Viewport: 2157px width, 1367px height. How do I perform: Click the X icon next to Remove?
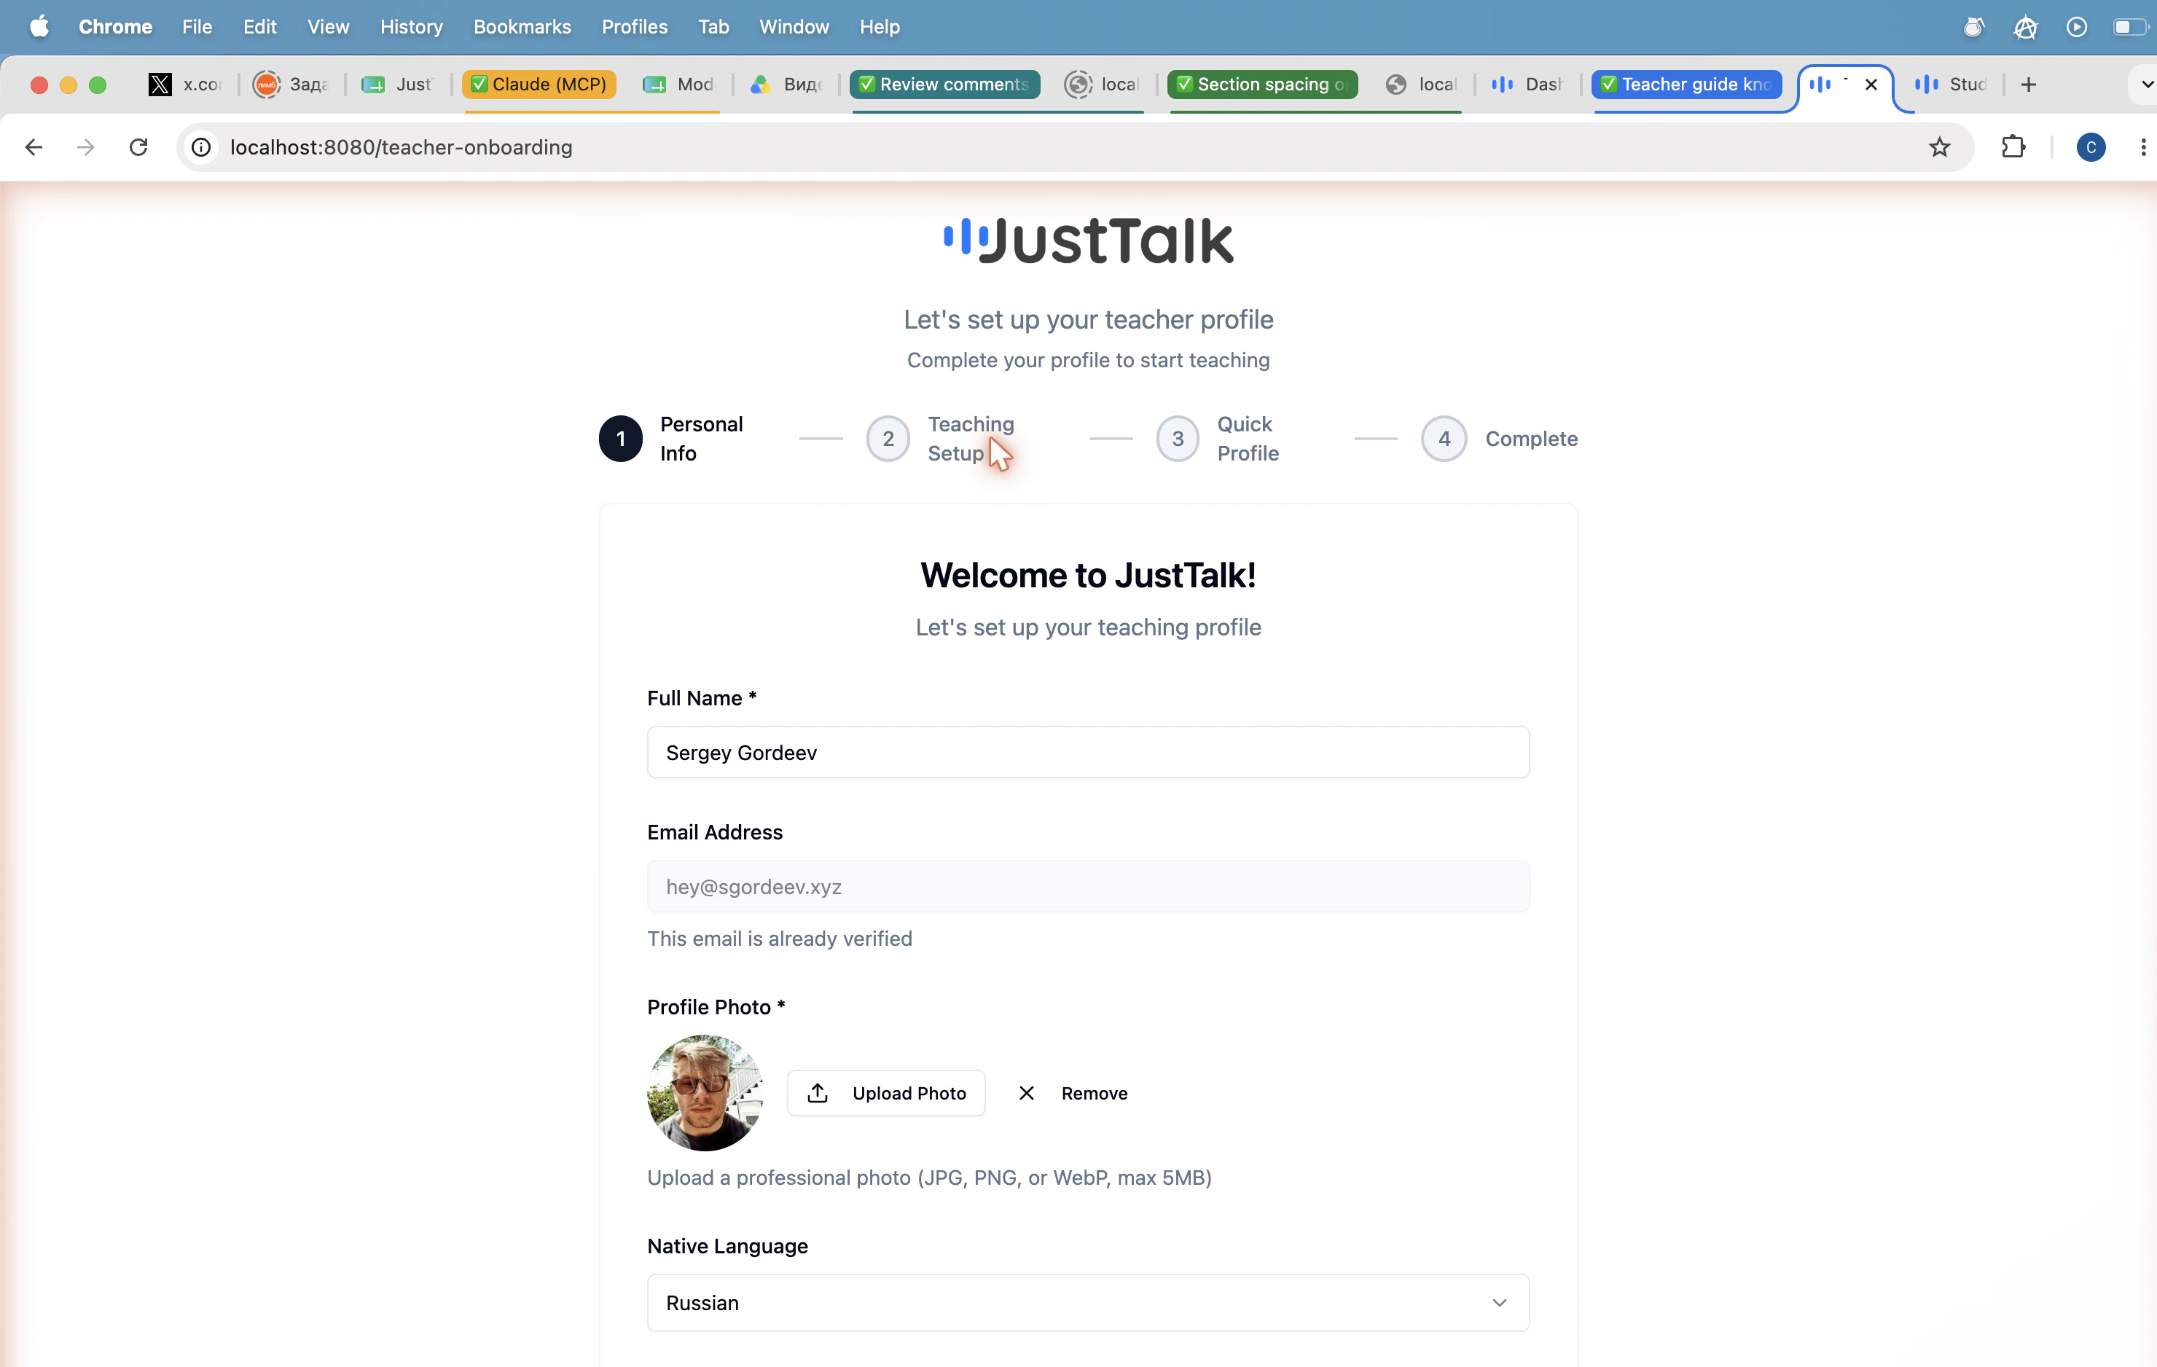tap(1027, 1093)
